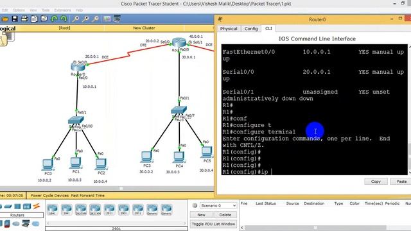Select the Connections lightning bolt icon

tap(37, 206)
